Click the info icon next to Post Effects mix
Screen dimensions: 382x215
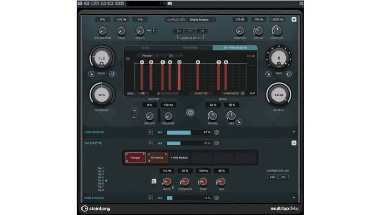pos(216,198)
